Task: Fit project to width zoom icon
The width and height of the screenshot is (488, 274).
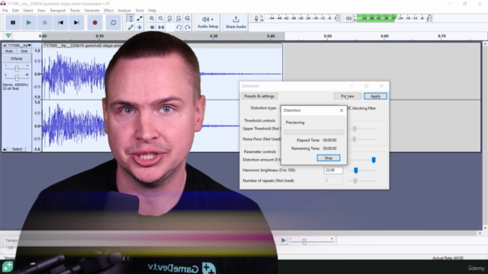Action: click(178, 18)
